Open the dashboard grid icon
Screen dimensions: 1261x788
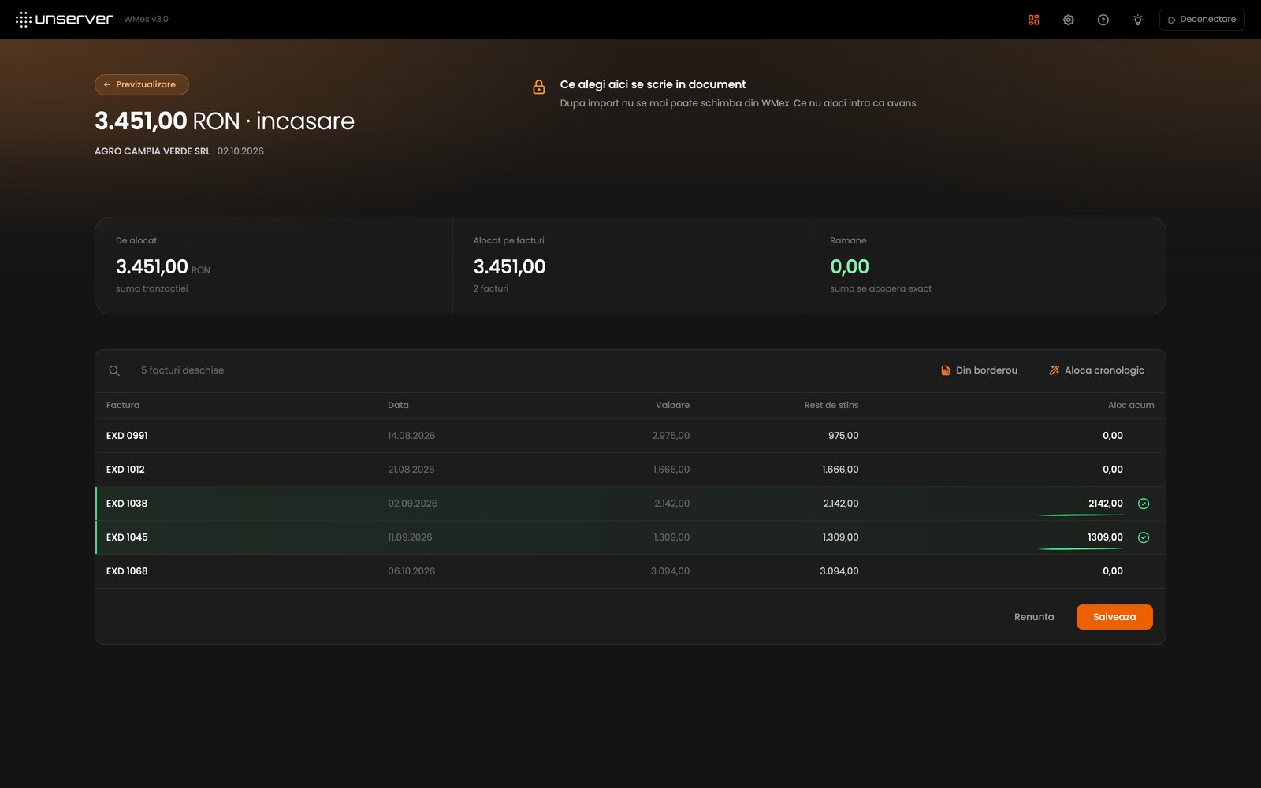click(1033, 20)
